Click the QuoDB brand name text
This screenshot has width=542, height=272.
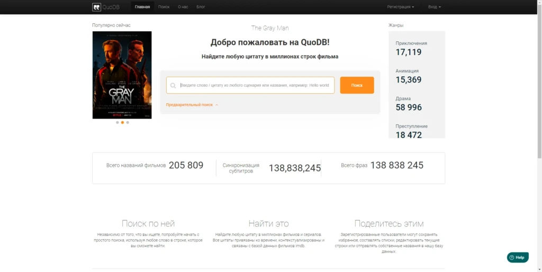coord(111,7)
